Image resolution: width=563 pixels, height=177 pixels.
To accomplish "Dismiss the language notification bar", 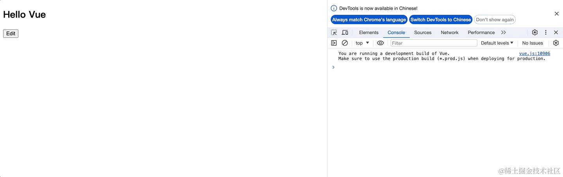I will click(x=557, y=14).
